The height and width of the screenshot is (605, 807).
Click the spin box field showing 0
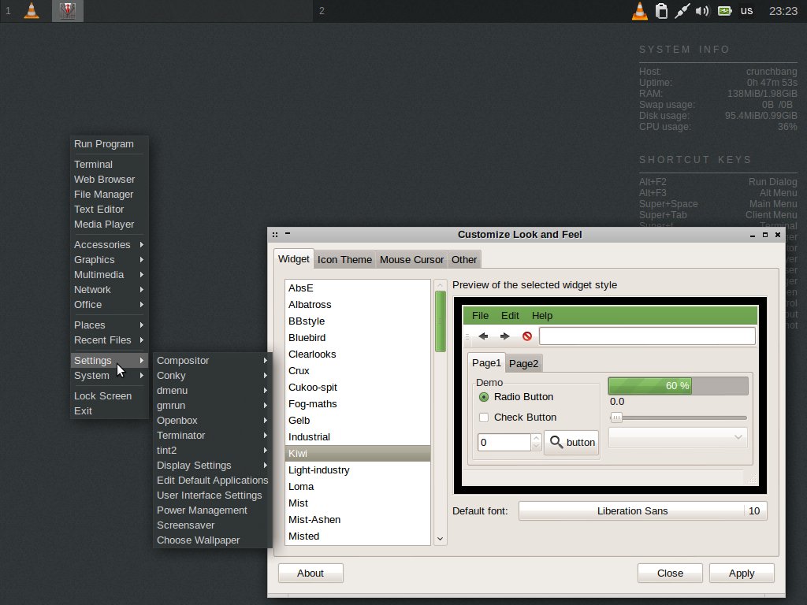click(504, 443)
